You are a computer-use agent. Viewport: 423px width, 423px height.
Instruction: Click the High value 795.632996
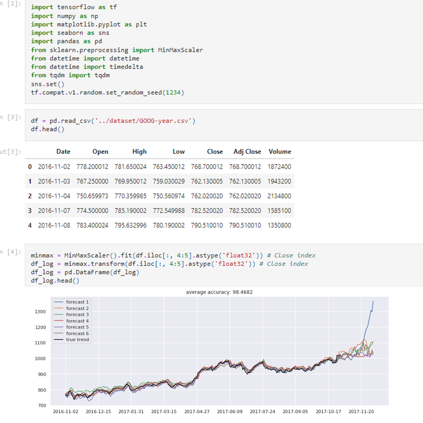pos(130,225)
